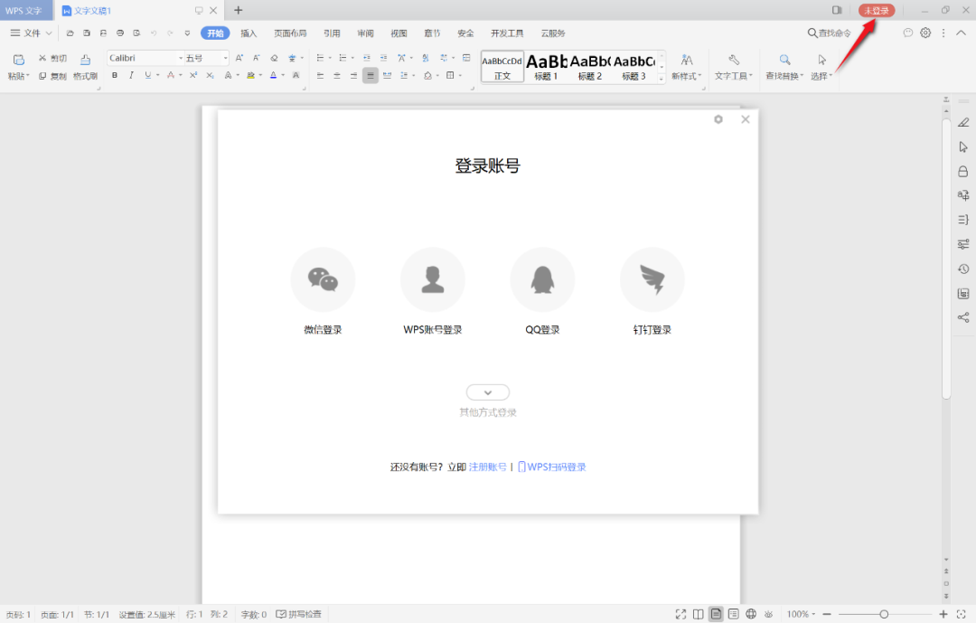
Task: Decrease paragraph indent
Action: (x=367, y=58)
